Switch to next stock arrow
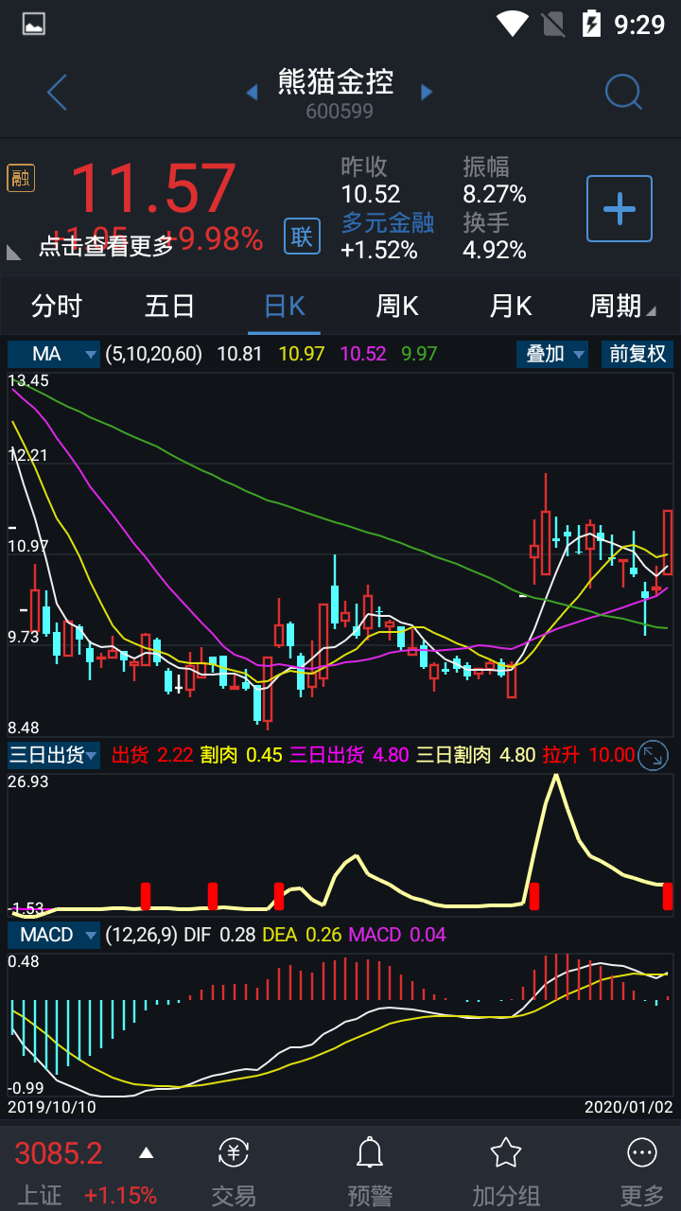 coord(427,92)
